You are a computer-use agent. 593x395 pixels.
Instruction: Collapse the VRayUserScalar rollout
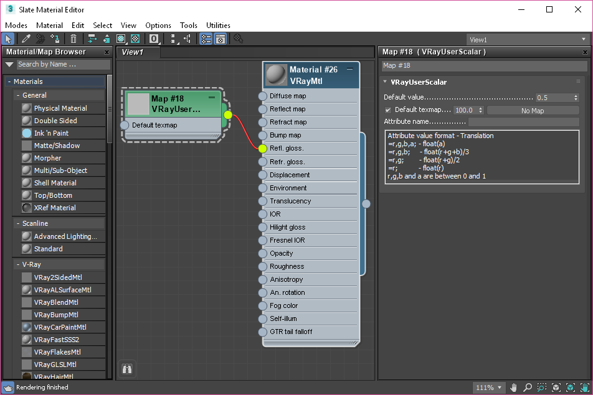pyautogui.click(x=385, y=82)
